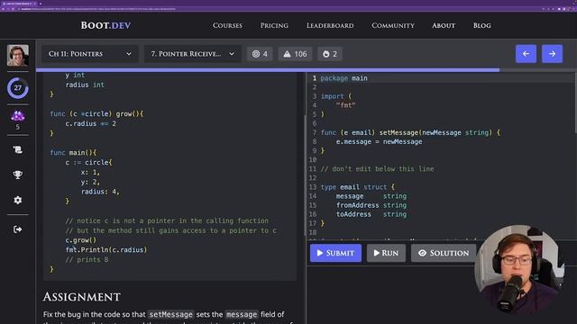
Task: Visit the Blog page
Action: click(482, 25)
